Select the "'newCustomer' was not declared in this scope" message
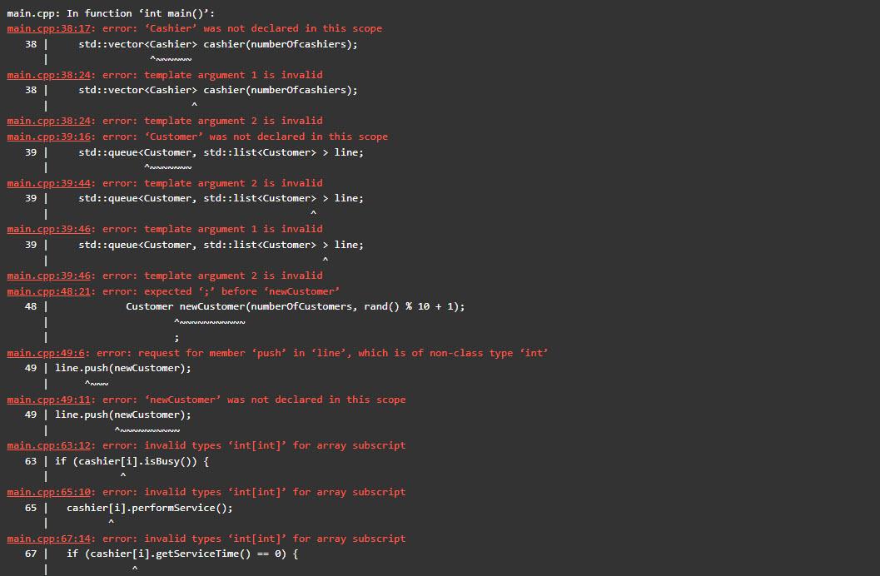 (x=275, y=400)
